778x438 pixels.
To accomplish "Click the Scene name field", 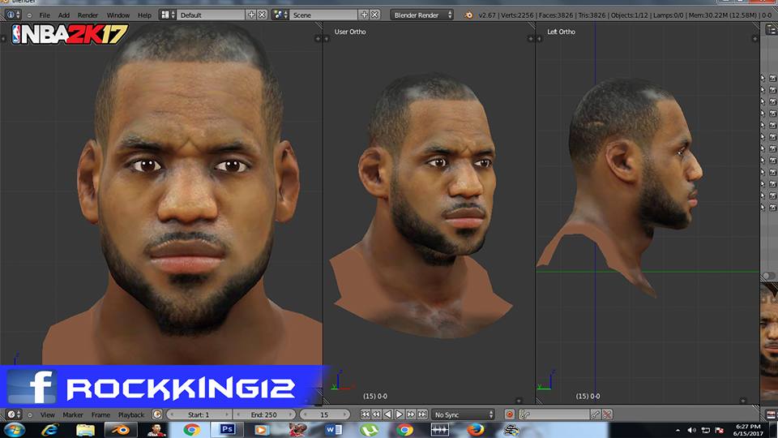I will (323, 15).
